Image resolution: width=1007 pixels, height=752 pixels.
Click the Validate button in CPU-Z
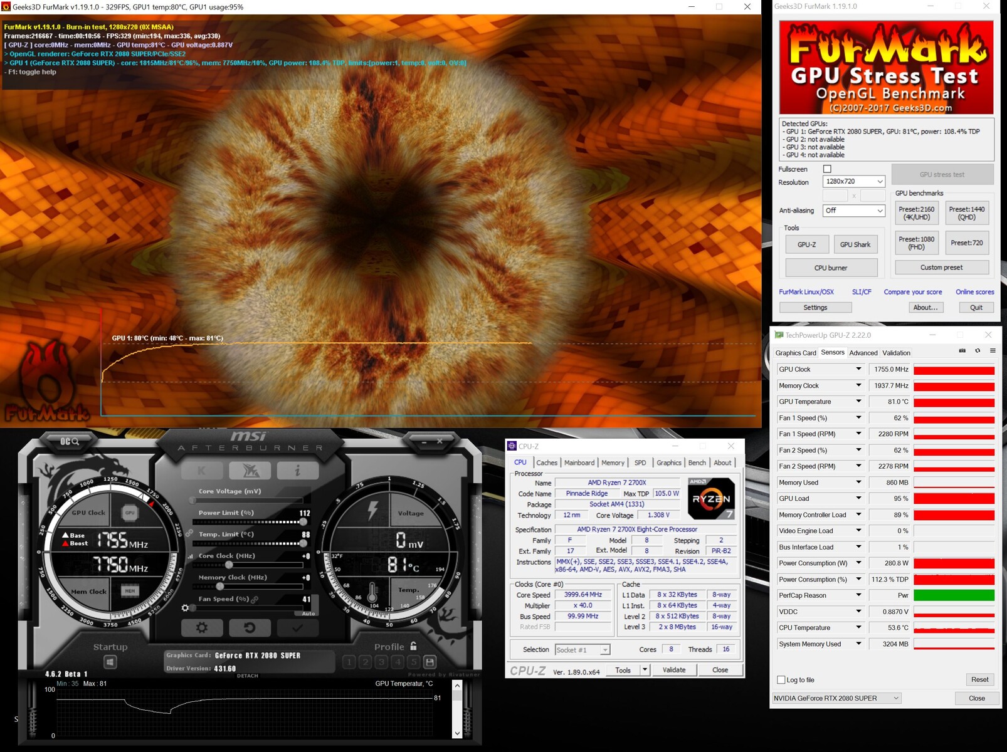[674, 670]
